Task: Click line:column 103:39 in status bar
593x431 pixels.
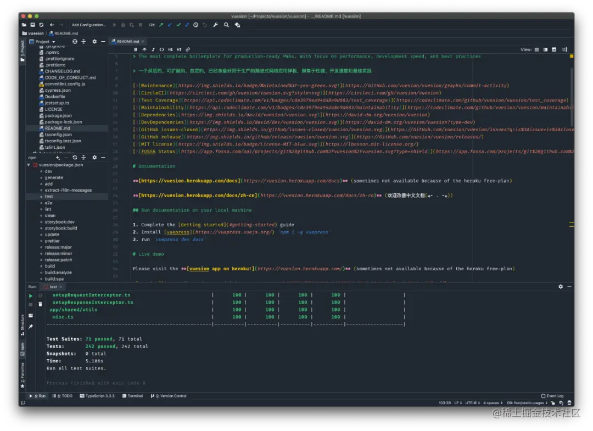Action: tap(444, 403)
